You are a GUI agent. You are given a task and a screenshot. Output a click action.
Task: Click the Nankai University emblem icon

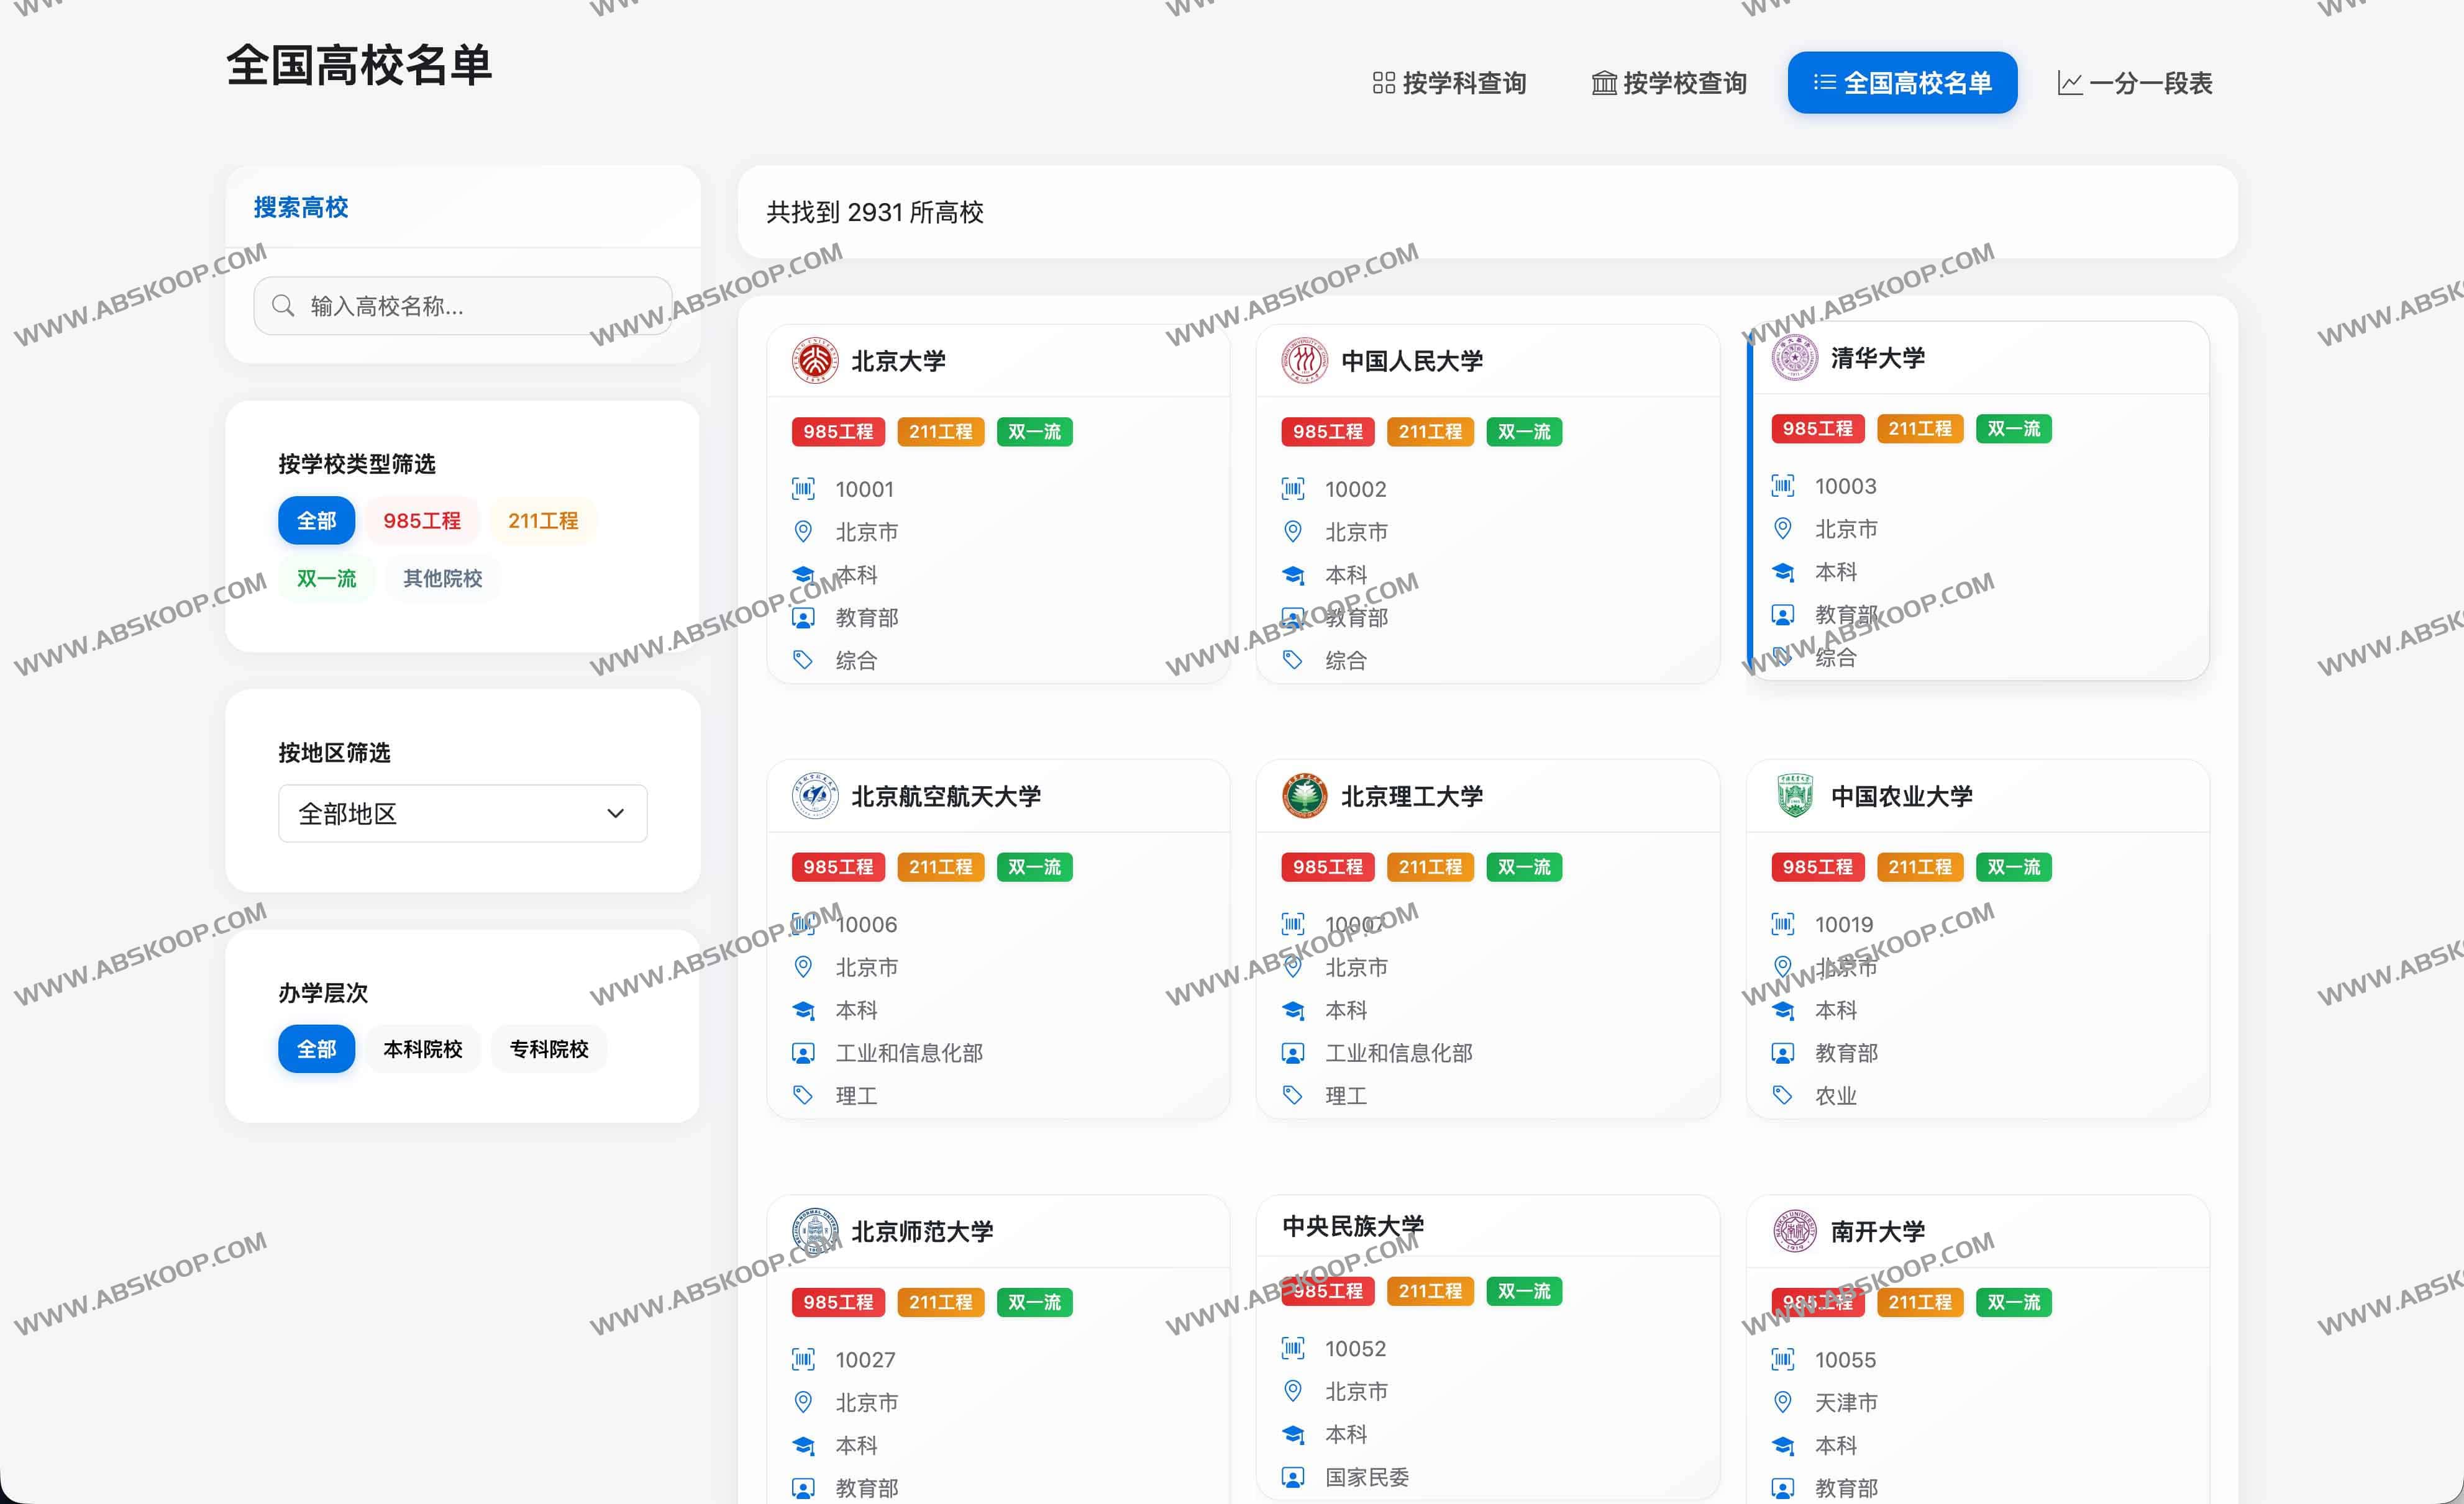pos(1794,1231)
